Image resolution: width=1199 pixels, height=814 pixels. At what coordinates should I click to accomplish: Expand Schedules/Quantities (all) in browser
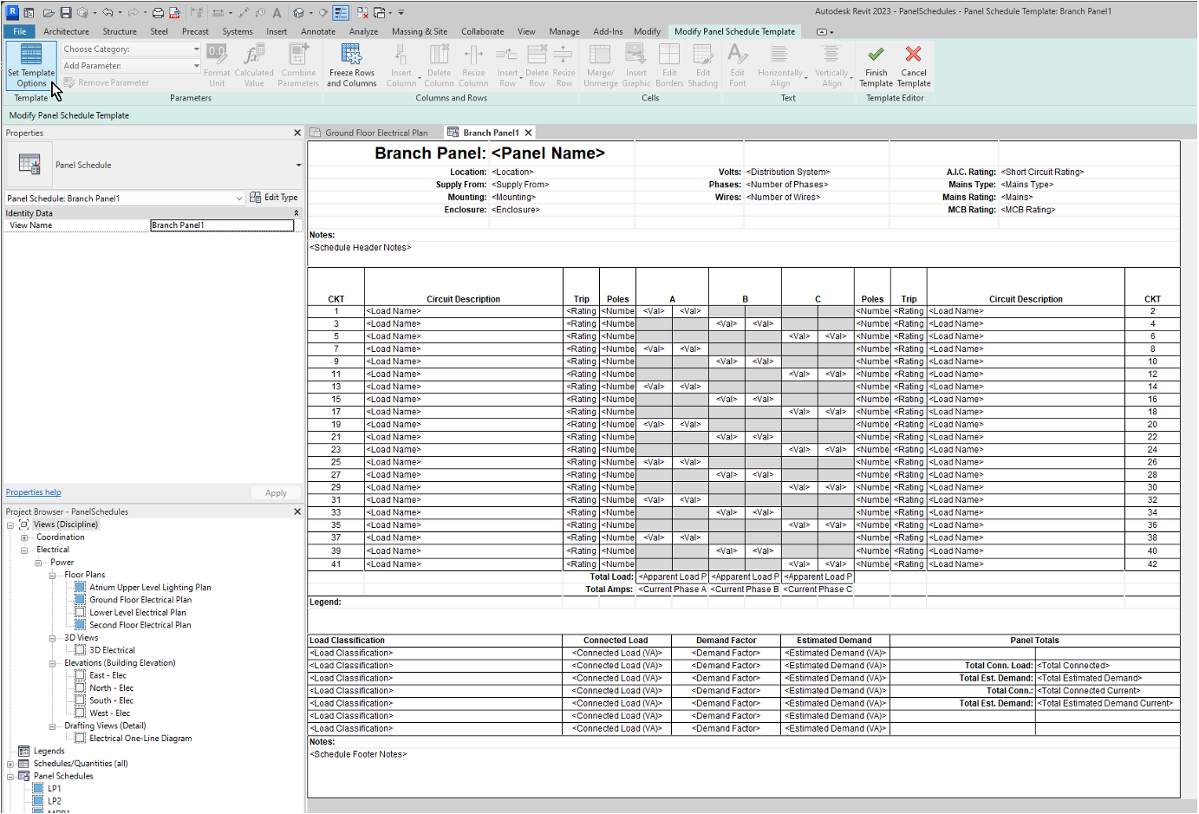tap(10, 764)
